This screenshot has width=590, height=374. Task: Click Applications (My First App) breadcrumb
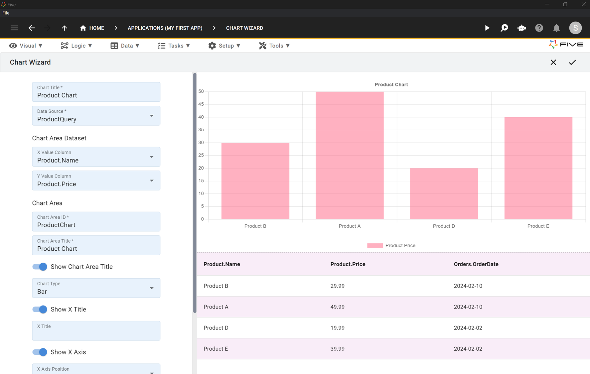click(x=165, y=28)
